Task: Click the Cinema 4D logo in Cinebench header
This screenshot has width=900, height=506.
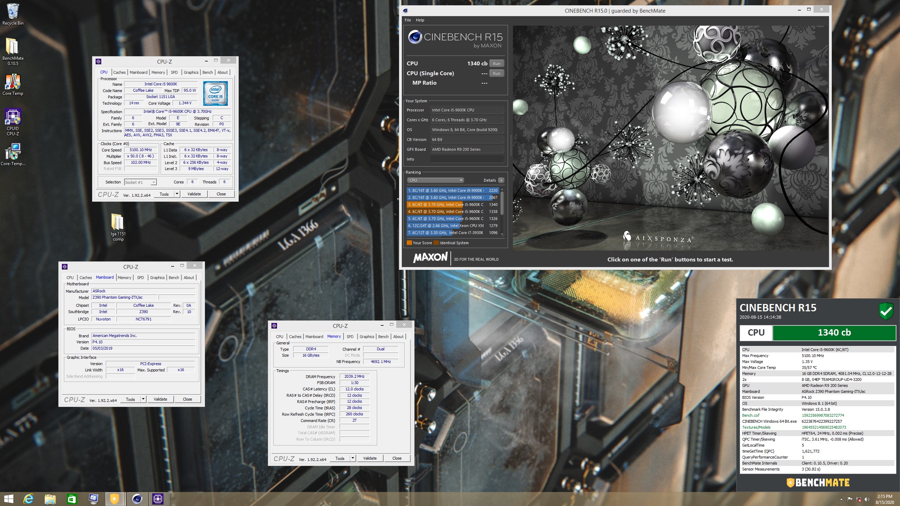Action: click(415, 37)
